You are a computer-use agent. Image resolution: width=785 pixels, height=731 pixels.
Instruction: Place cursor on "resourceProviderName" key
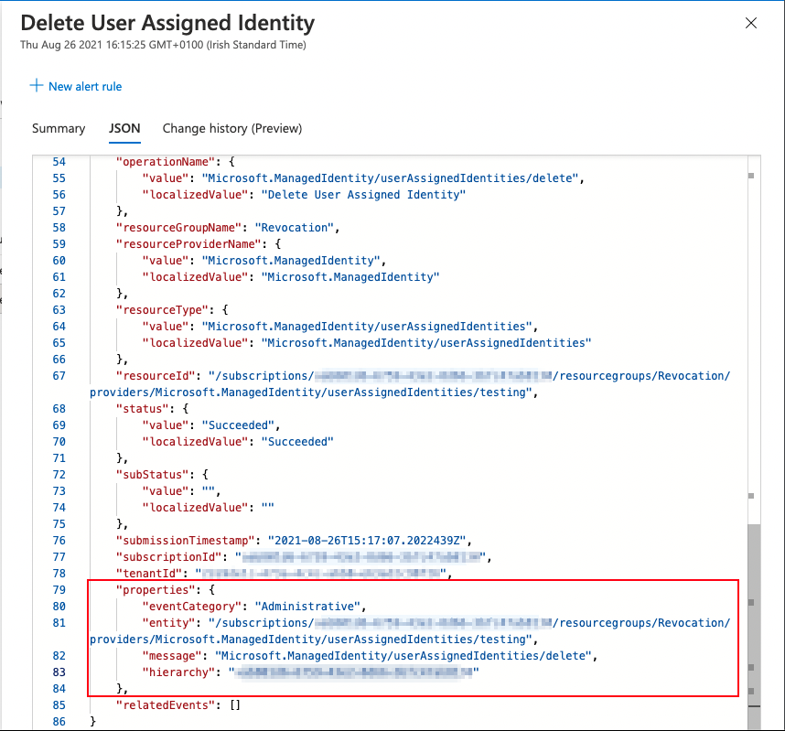click(188, 244)
